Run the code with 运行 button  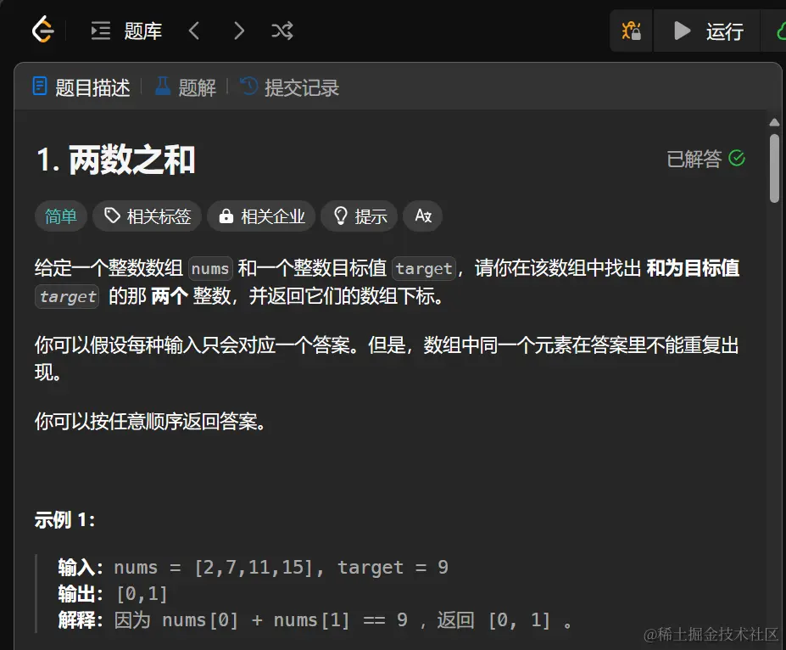coord(707,31)
